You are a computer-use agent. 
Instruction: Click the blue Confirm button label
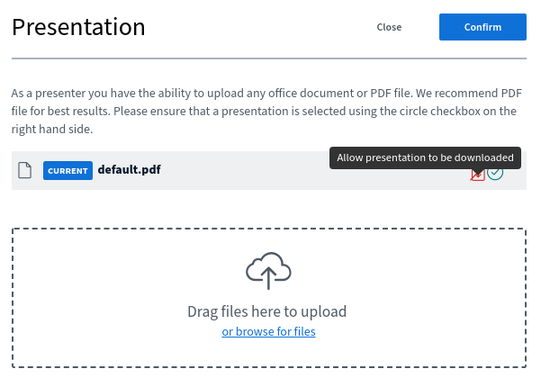[x=482, y=27]
